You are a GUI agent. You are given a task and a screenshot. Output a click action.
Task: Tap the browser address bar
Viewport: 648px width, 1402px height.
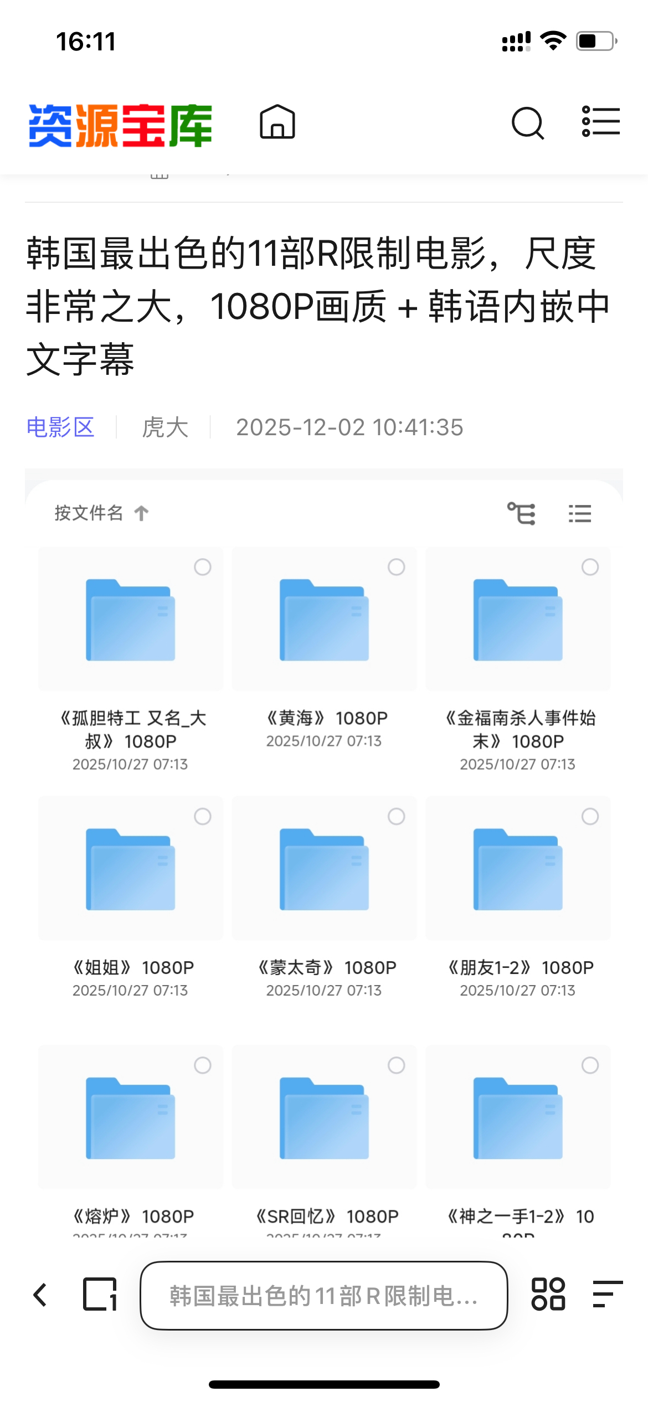[323, 1296]
